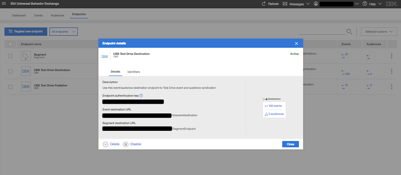This screenshot has width=401, height=175.
Task: Click the UBX Test Drive Publisher name
Action: [50, 85]
